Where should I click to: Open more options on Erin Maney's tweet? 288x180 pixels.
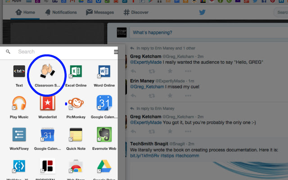click(x=188, y=96)
